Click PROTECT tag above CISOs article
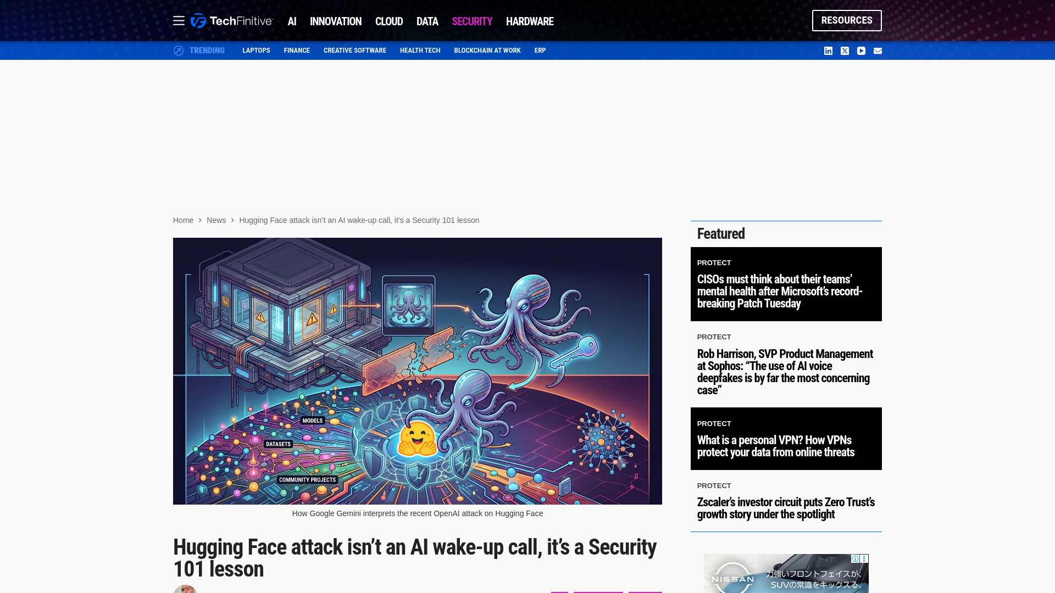 click(714, 263)
